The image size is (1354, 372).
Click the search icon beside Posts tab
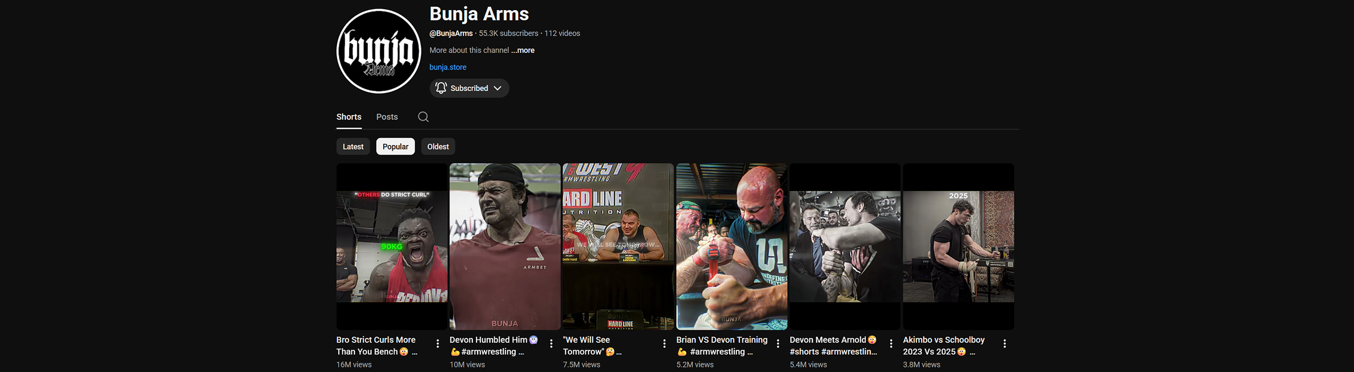pyautogui.click(x=423, y=117)
